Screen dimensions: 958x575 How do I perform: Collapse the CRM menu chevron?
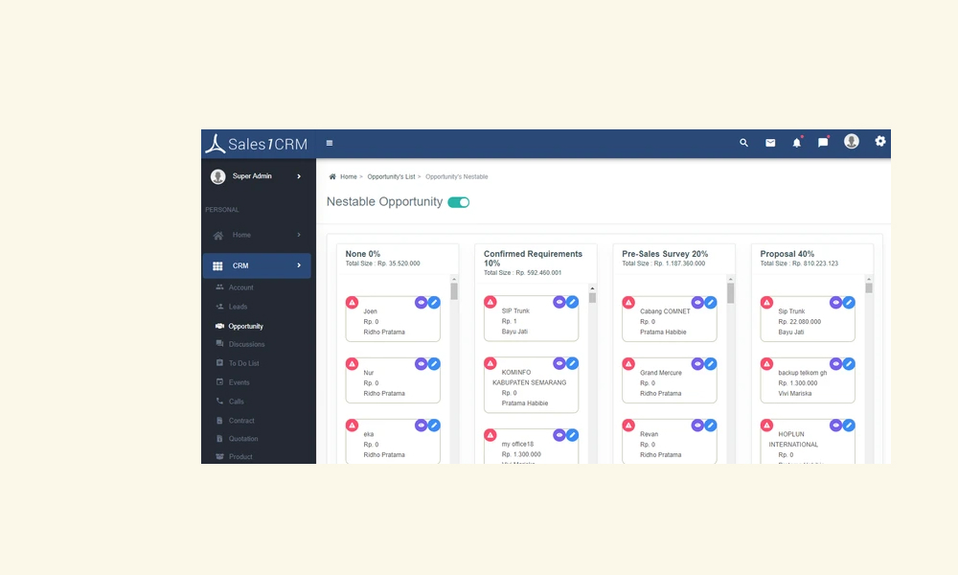pyautogui.click(x=299, y=265)
